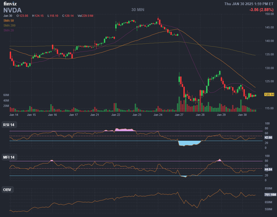Screen dimensions: 277x217
Task: Click the NVDA ticker symbol
Action: click(x=12, y=10)
